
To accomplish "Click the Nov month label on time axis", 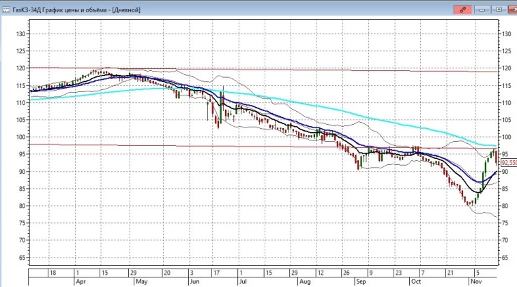I will (x=475, y=281).
